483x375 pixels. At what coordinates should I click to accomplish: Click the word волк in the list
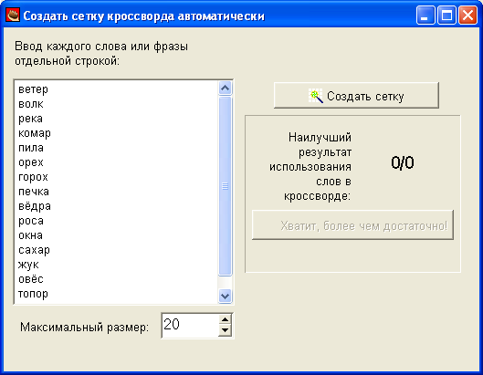[31, 104]
